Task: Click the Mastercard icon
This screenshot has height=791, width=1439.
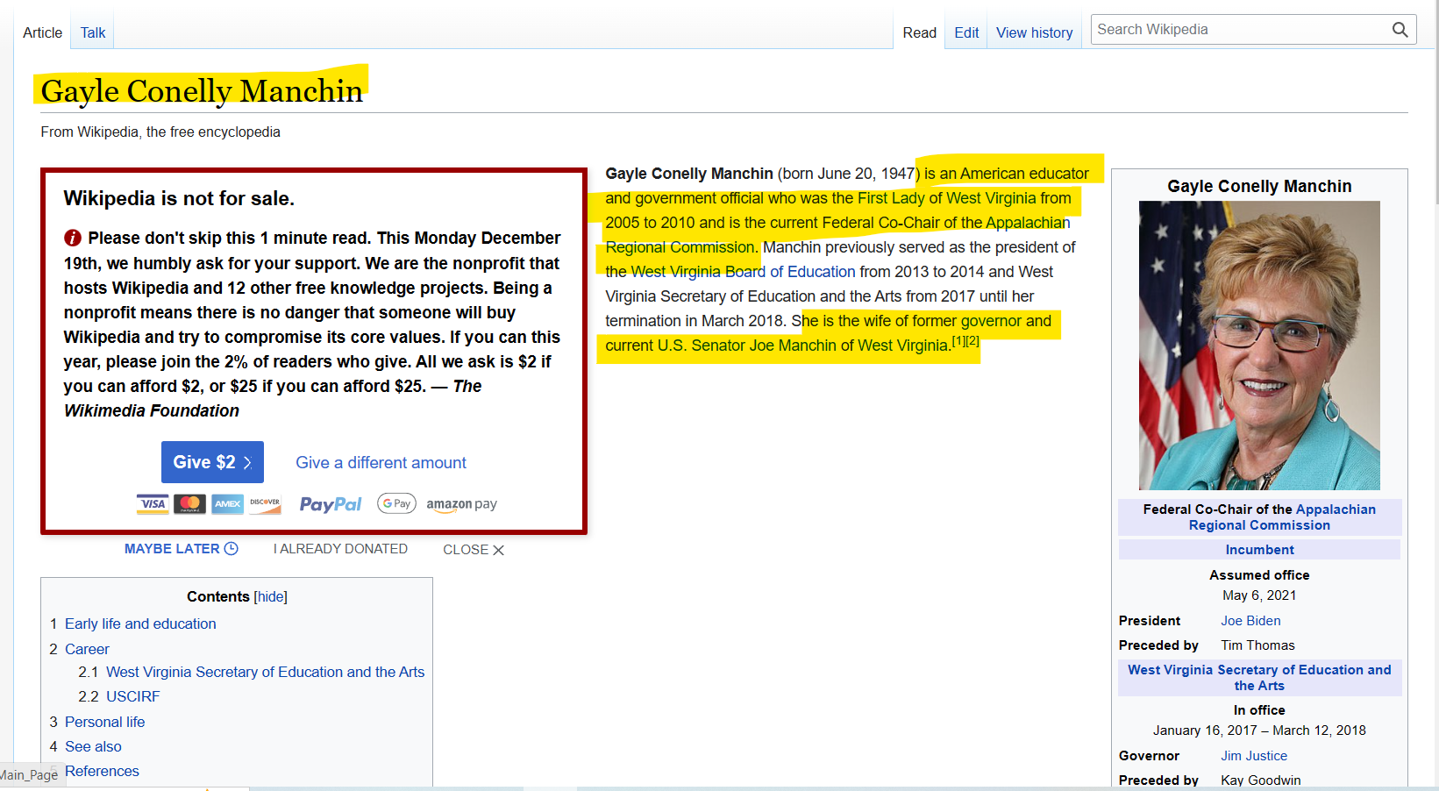Action: (189, 503)
